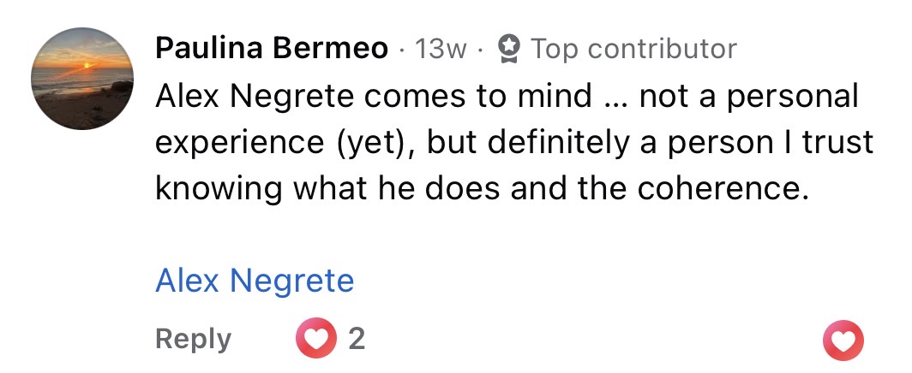Open Paulina Bermeo's sunset profile picture
Viewport: 912px width, 373px height.
pos(82,79)
